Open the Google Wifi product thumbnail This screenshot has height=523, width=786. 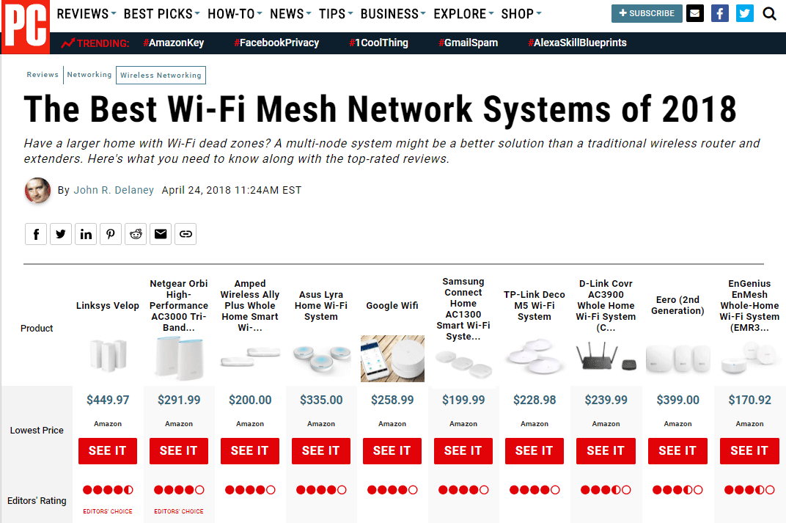click(x=392, y=359)
